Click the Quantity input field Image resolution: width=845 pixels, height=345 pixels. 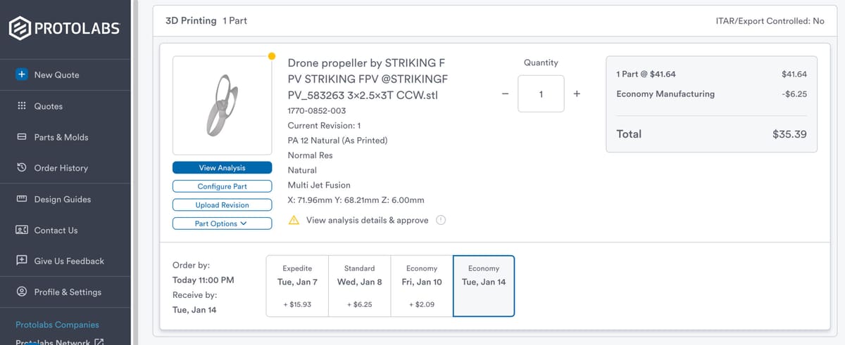(x=541, y=93)
